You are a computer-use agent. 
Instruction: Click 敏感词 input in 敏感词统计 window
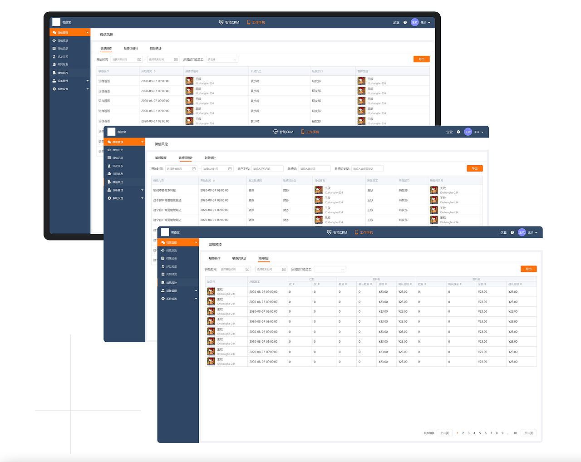315,169
